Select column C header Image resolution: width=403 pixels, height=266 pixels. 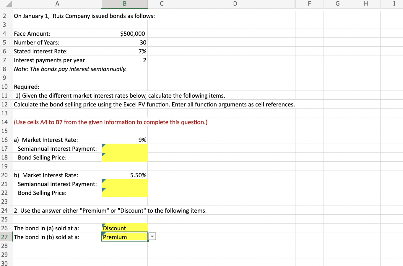point(162,4)
